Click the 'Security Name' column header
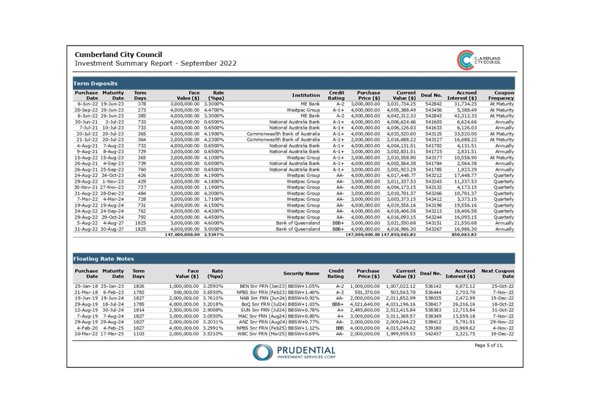The width and height of the screenshot is (590, 413). [x=301, y=273]
